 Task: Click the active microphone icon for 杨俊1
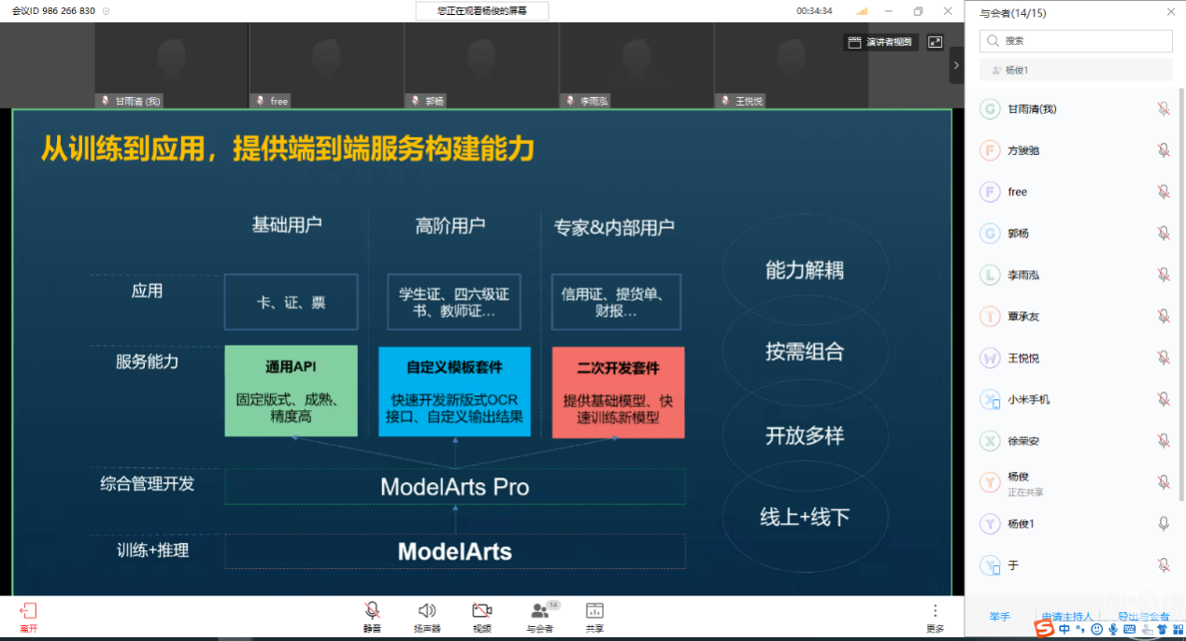pyautogui.click(x=1164, y=523)
